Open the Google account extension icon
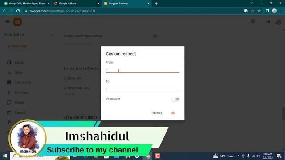This screenshot has height=160, width=285. (245, 11)
